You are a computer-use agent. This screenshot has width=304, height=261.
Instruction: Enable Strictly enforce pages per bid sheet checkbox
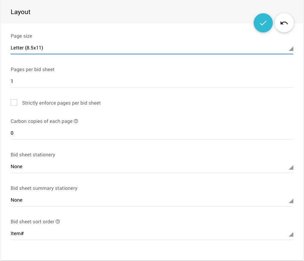[x=14, y=103]
